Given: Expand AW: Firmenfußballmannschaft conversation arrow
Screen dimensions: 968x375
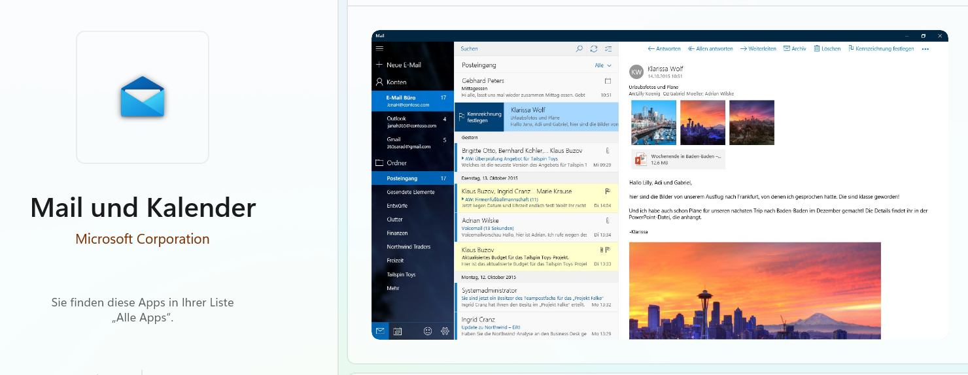Looking at the screenshot, I should [463, 199].
